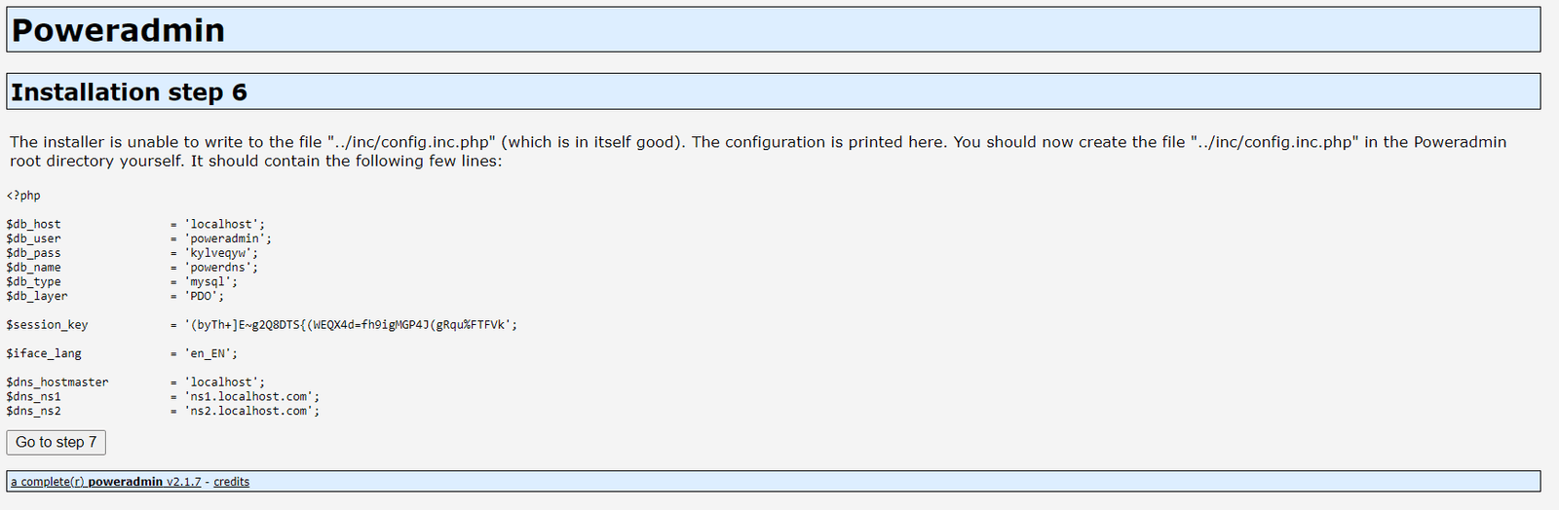
Task: Click the $db_type value 'mysql'
Action: (210, 282)
